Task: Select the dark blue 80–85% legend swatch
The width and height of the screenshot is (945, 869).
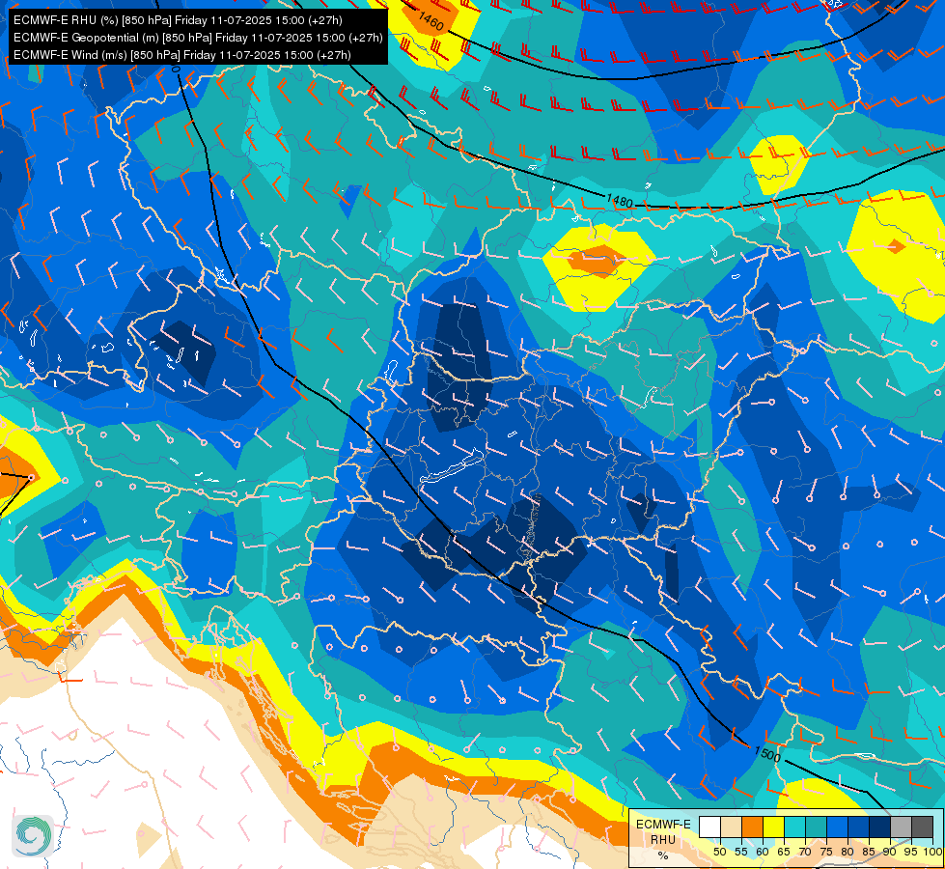Action: pos(858,827)
